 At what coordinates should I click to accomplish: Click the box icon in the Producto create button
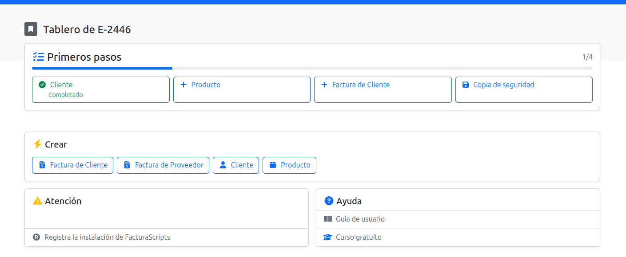tap(273, 165)
